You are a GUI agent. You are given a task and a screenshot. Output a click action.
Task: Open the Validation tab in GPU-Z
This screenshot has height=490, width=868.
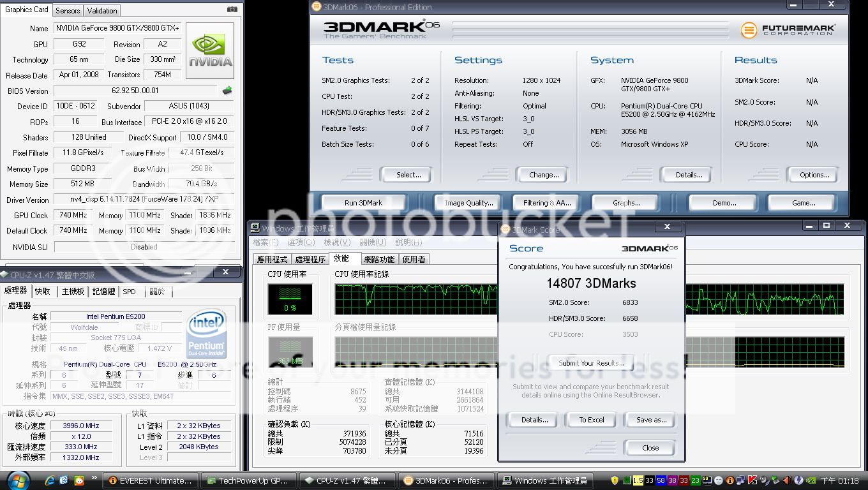click(102, 10)
